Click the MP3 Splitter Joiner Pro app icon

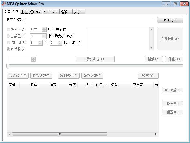pos(4,4)
